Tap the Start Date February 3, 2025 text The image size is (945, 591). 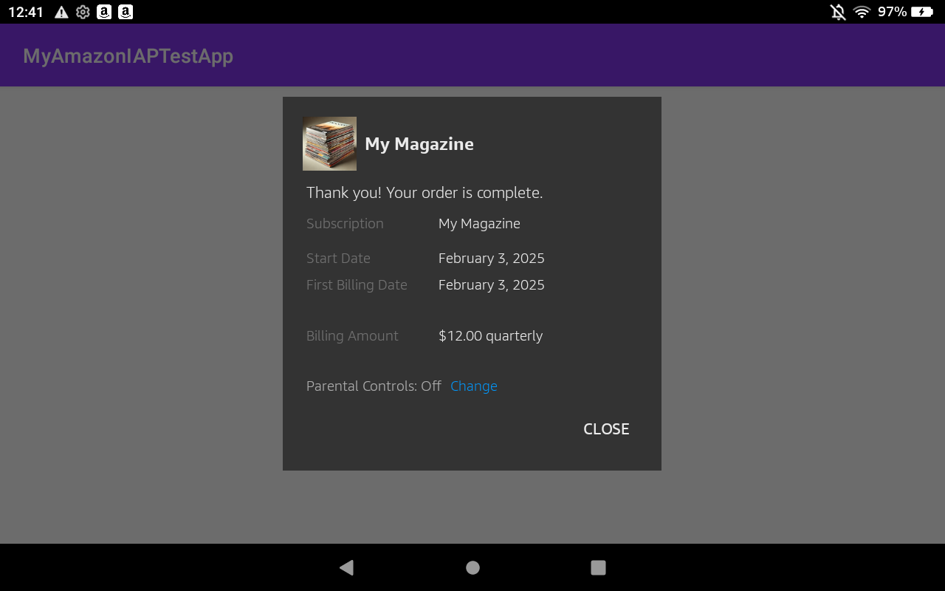point(491,258)
